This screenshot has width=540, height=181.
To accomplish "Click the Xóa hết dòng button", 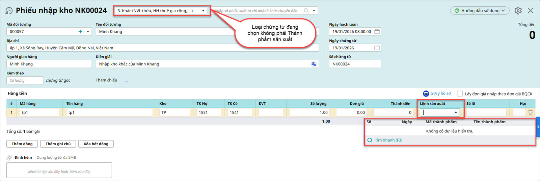I will pos(96,144).
